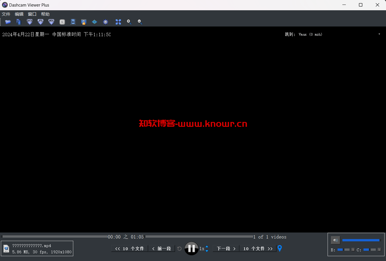386x261 pixels.
Task: Click the 前一段 previous segment button
Action: 162,249
